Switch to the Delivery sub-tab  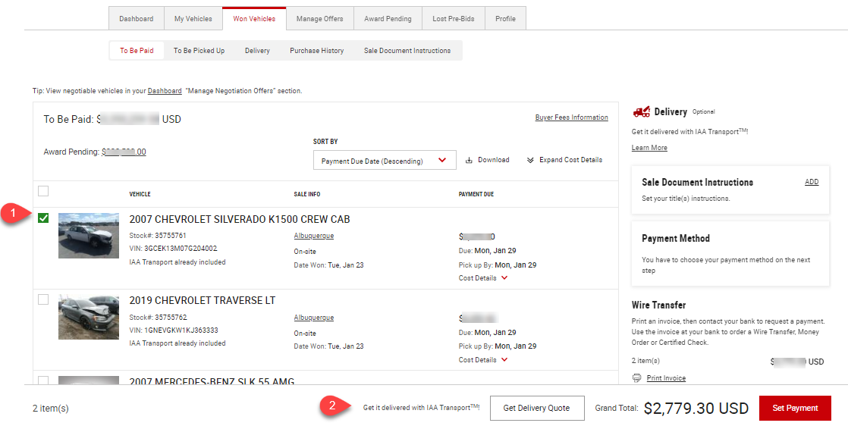point(257,50)
